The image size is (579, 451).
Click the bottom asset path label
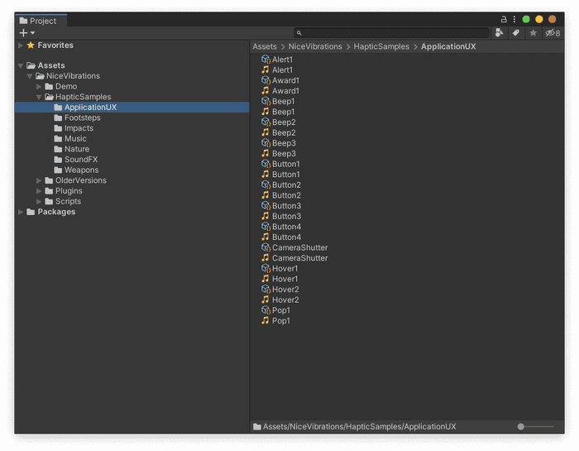point(359,427)
